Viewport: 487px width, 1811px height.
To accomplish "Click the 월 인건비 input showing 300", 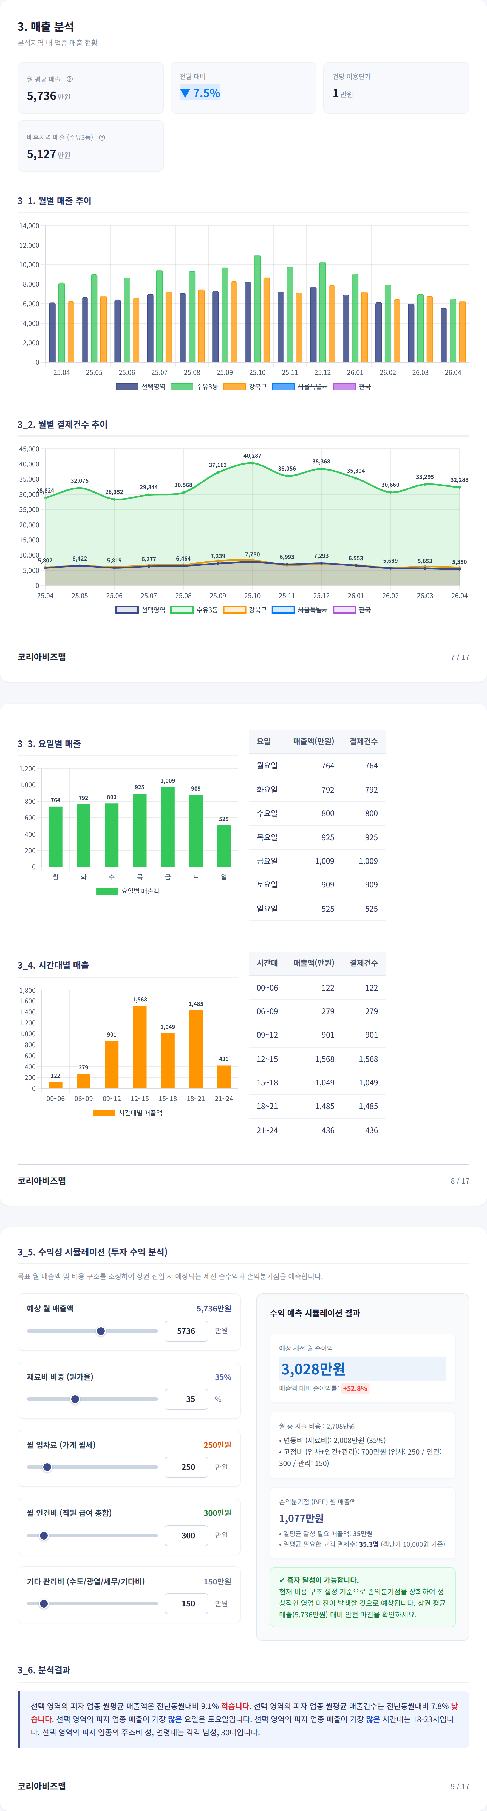I will tap(186, 1535).
